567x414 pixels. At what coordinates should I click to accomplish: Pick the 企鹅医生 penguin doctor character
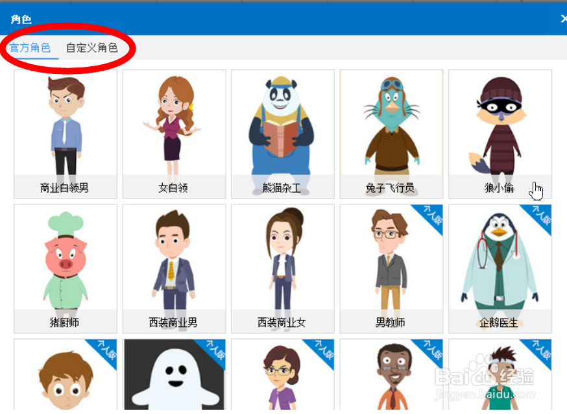point(500,269)
